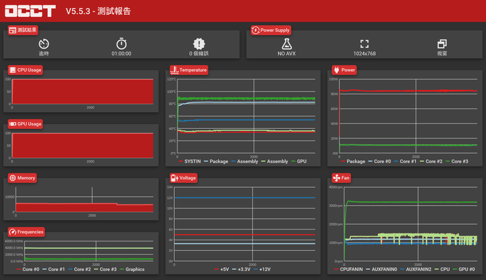Image resolution: width=486 pixels, height=280 pixels.
Task: Click the window mode icon above 視窗
Action: (442, 44)
